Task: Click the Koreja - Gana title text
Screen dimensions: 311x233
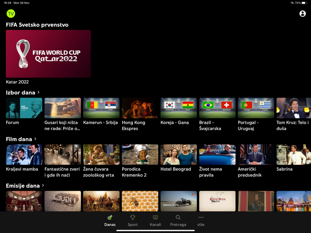Action: coord(175,122)
